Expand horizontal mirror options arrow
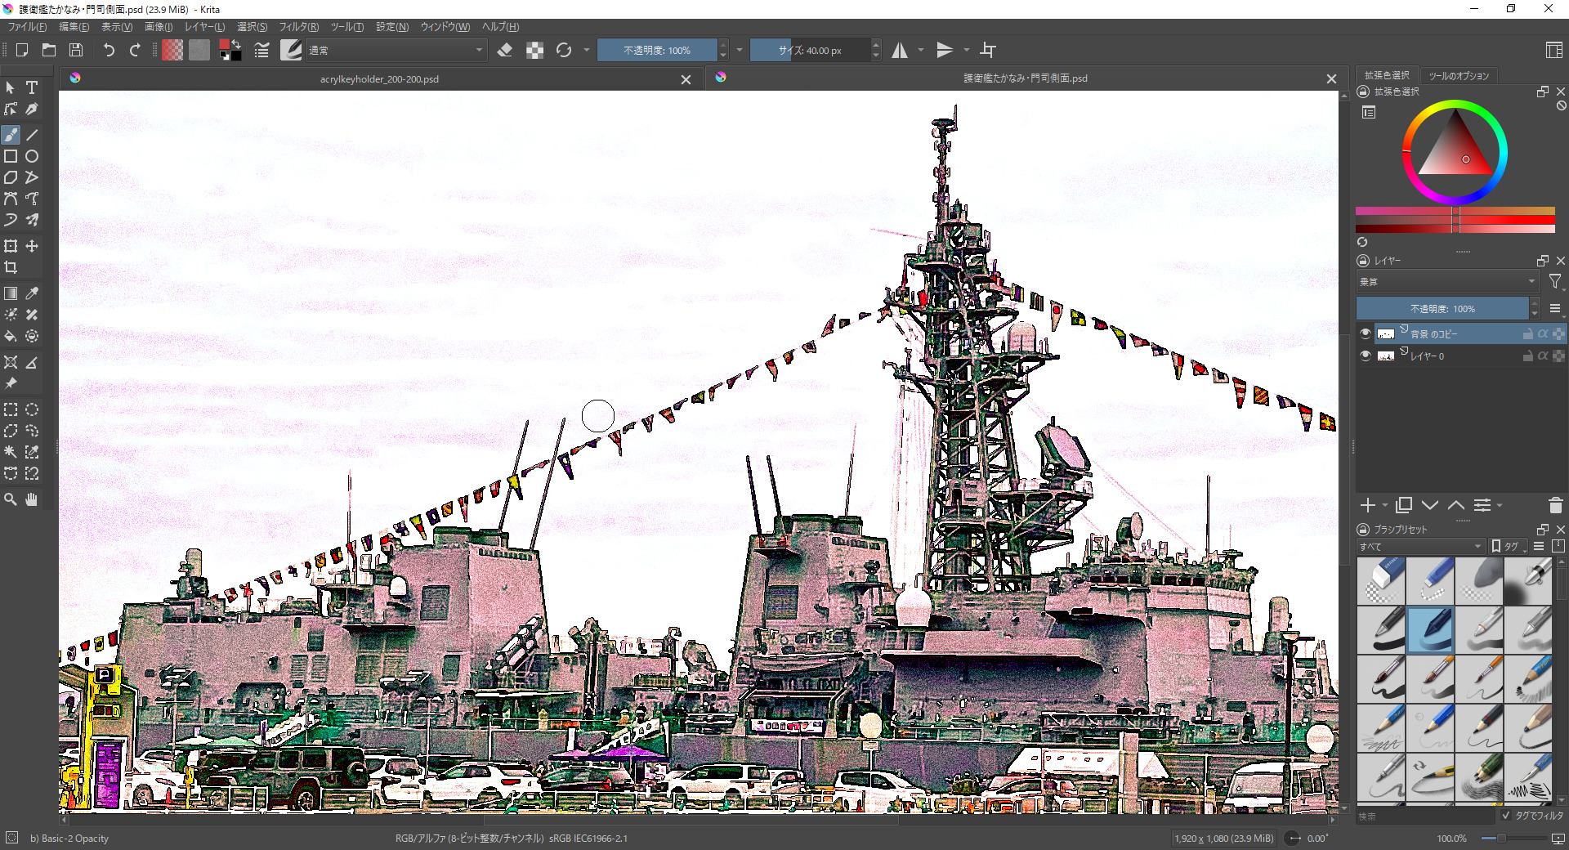 [x=921, y=50]
